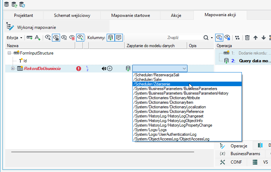The image size is (271, 172).
Task: Pick /System/Dictionaries/DictionaryLocalization
Action: coord(187,107)
